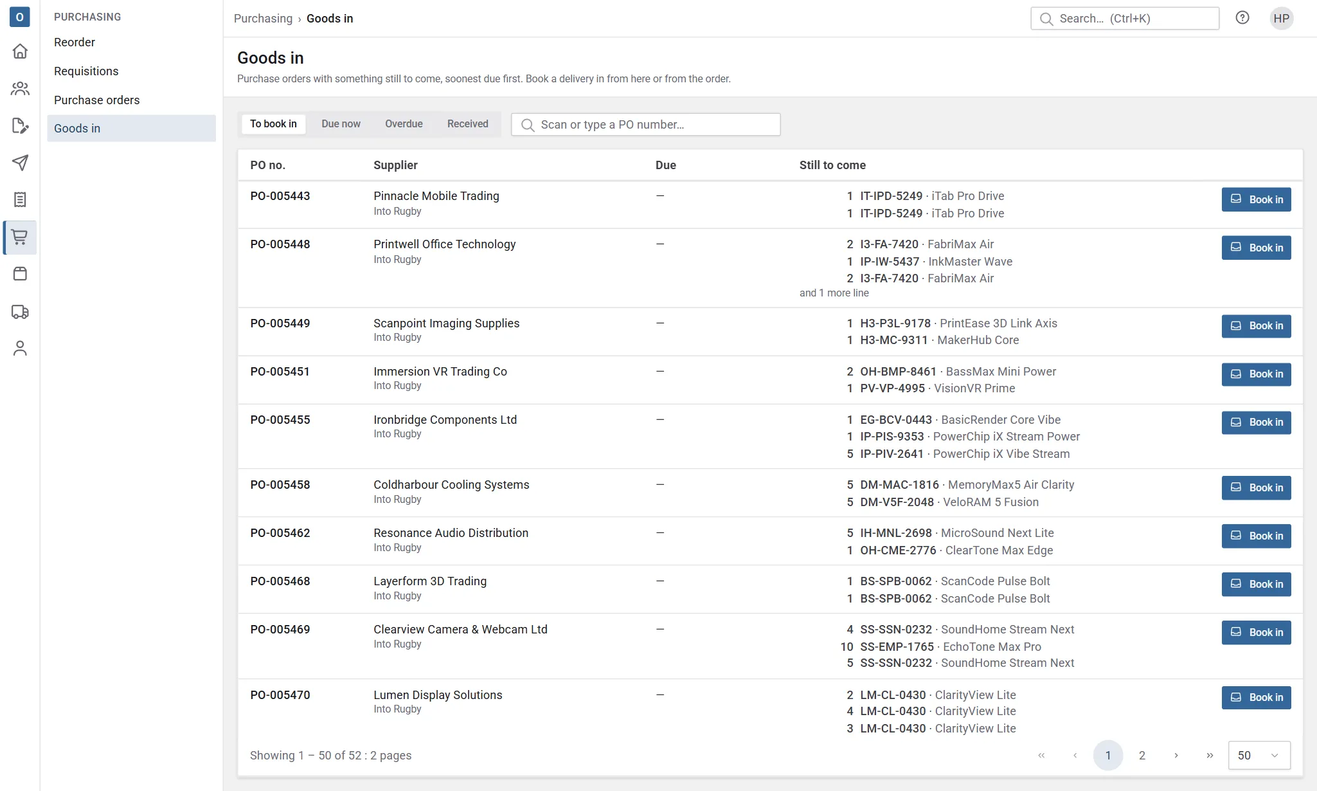Open the rows-per-page 50 dropdown
The width and height of the screenshot is (1317, 791).
click(1259, 755)
